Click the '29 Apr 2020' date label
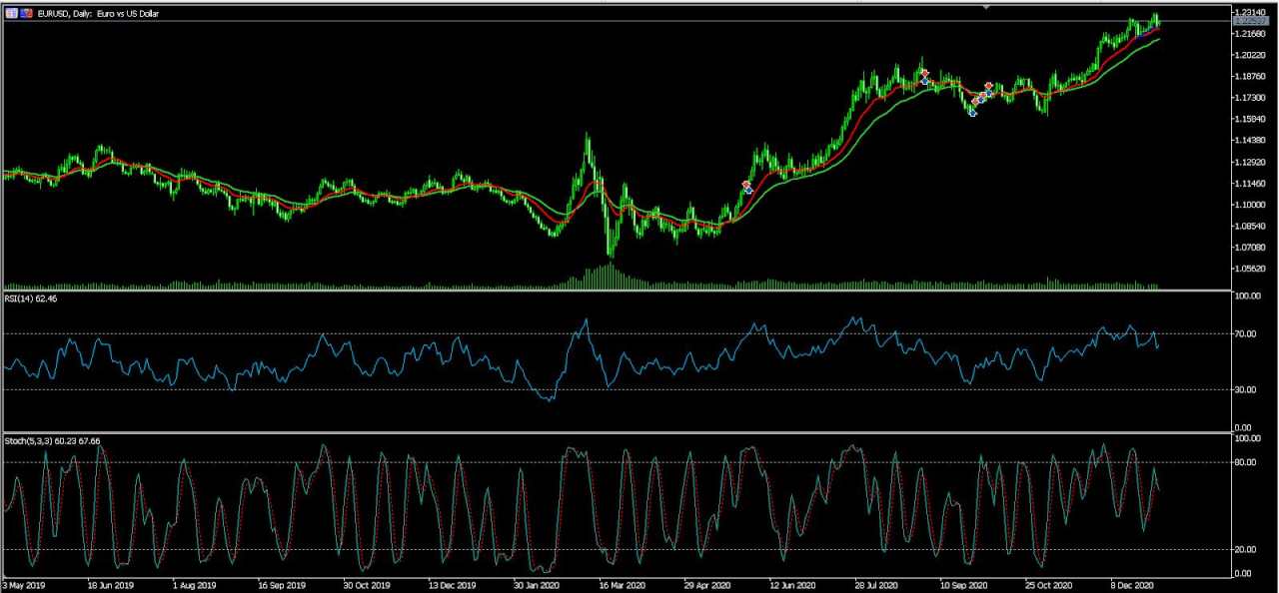The width and height of the screenshot is (1279, 593). [707, 585]
